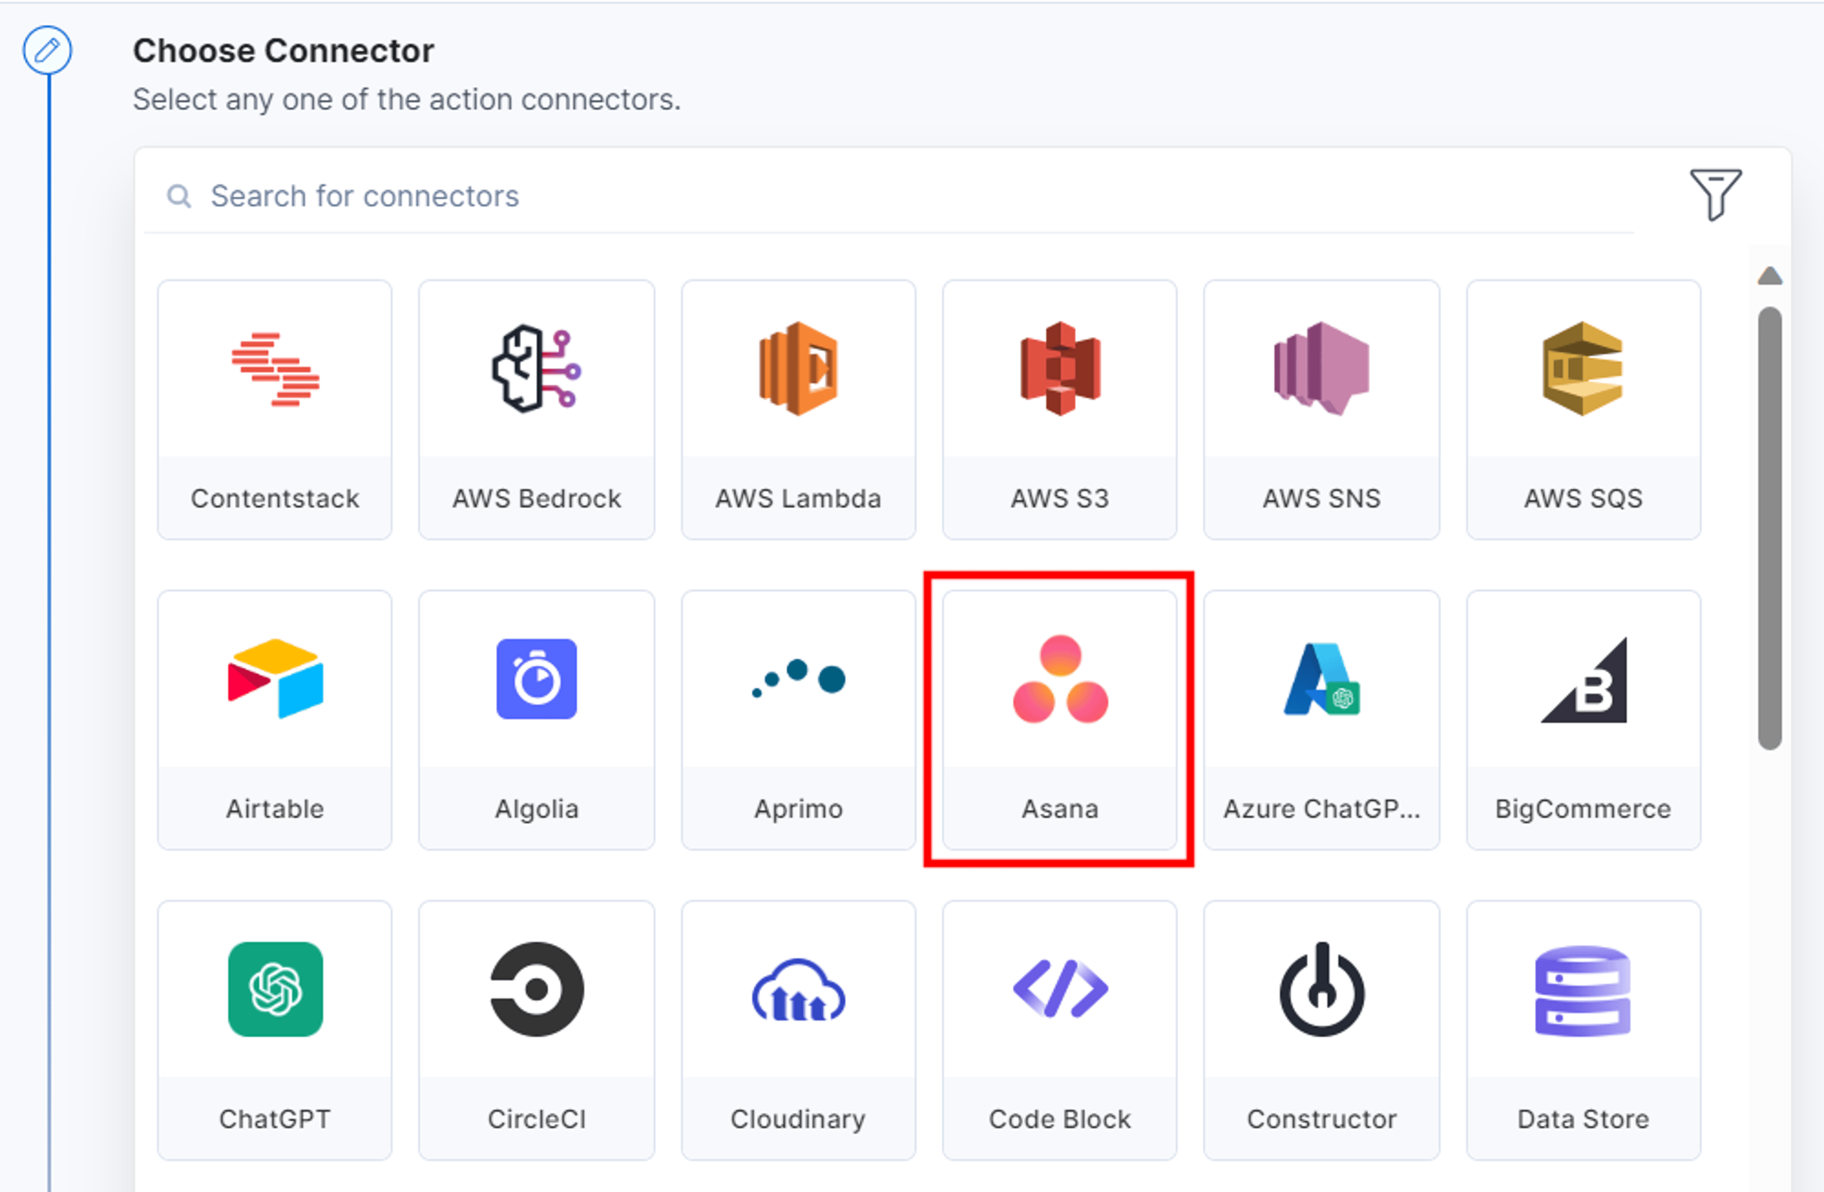
Task: Choose the Algolia connector icon
Action: (x=536, y=679)
